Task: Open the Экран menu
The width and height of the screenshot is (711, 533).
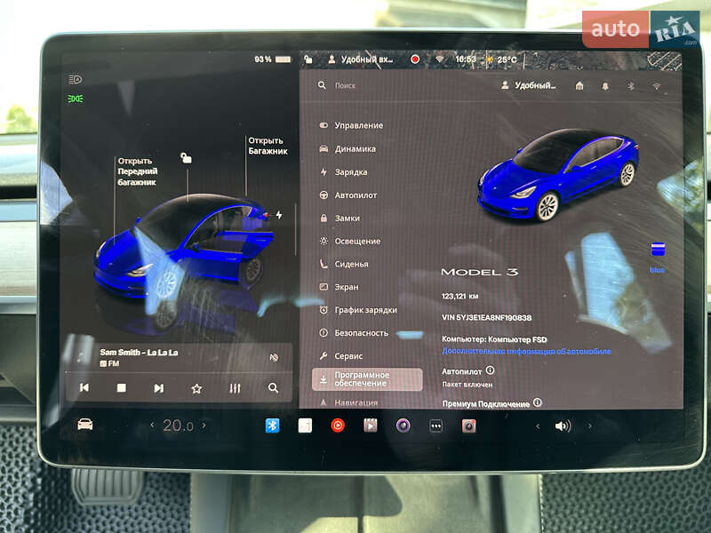Action: 340,287
